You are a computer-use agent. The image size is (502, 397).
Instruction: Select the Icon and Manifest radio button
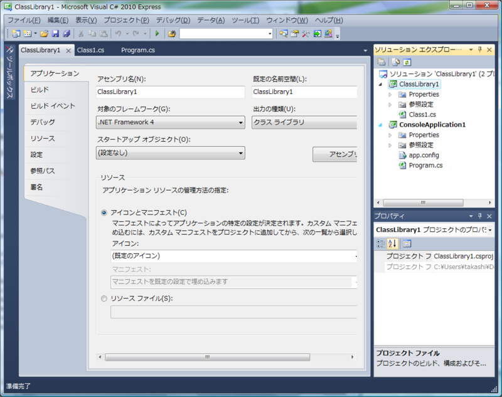click(104, 213)
